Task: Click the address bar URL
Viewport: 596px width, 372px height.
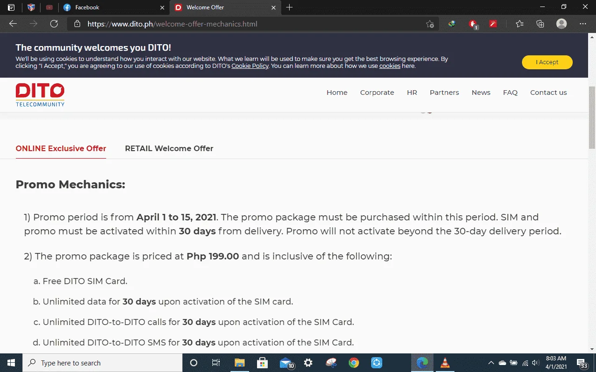Action: click(172, 24)
